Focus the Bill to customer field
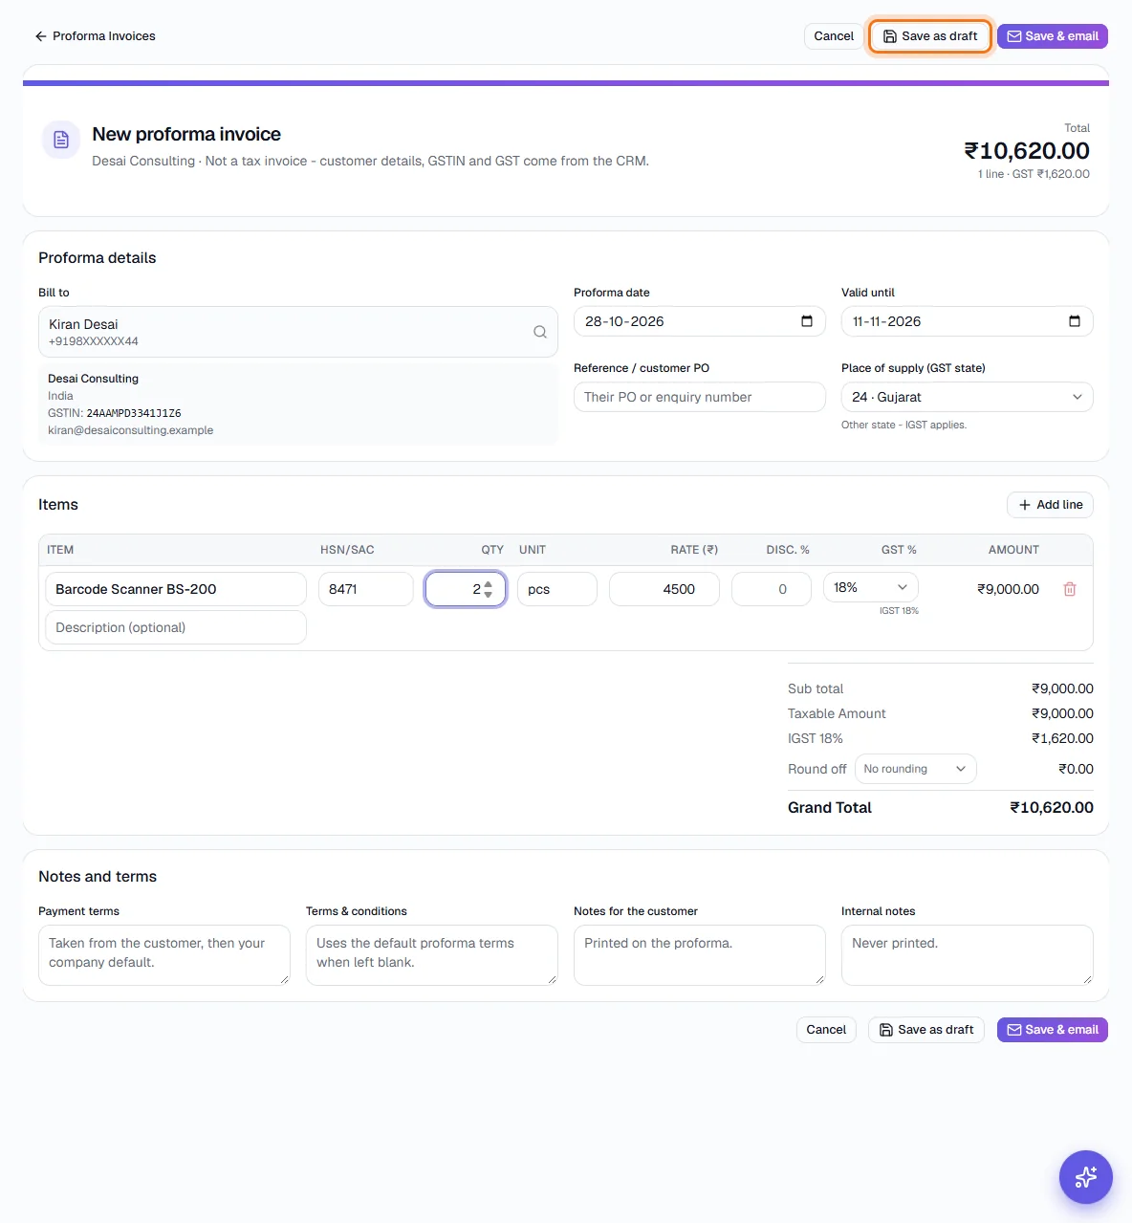Image resolution: width=1132 pixels, height=1223 pixels. click(x=298, y=332)
